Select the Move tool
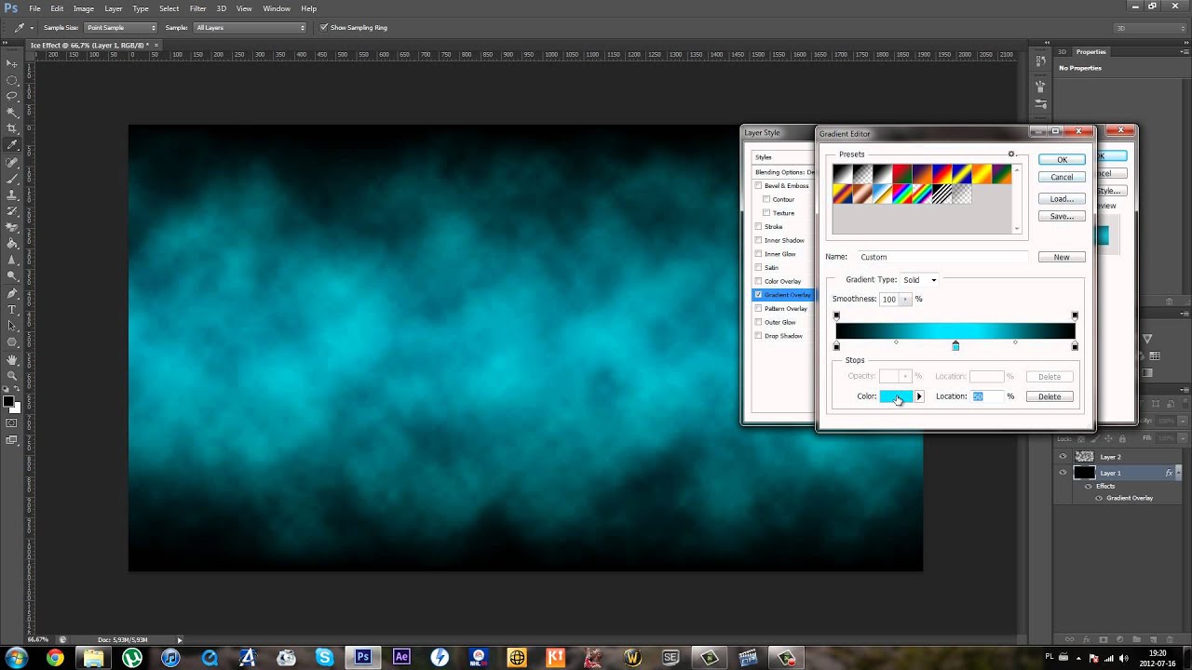The height and width of the screenshot is (670, 1192). tap(12, 63)
